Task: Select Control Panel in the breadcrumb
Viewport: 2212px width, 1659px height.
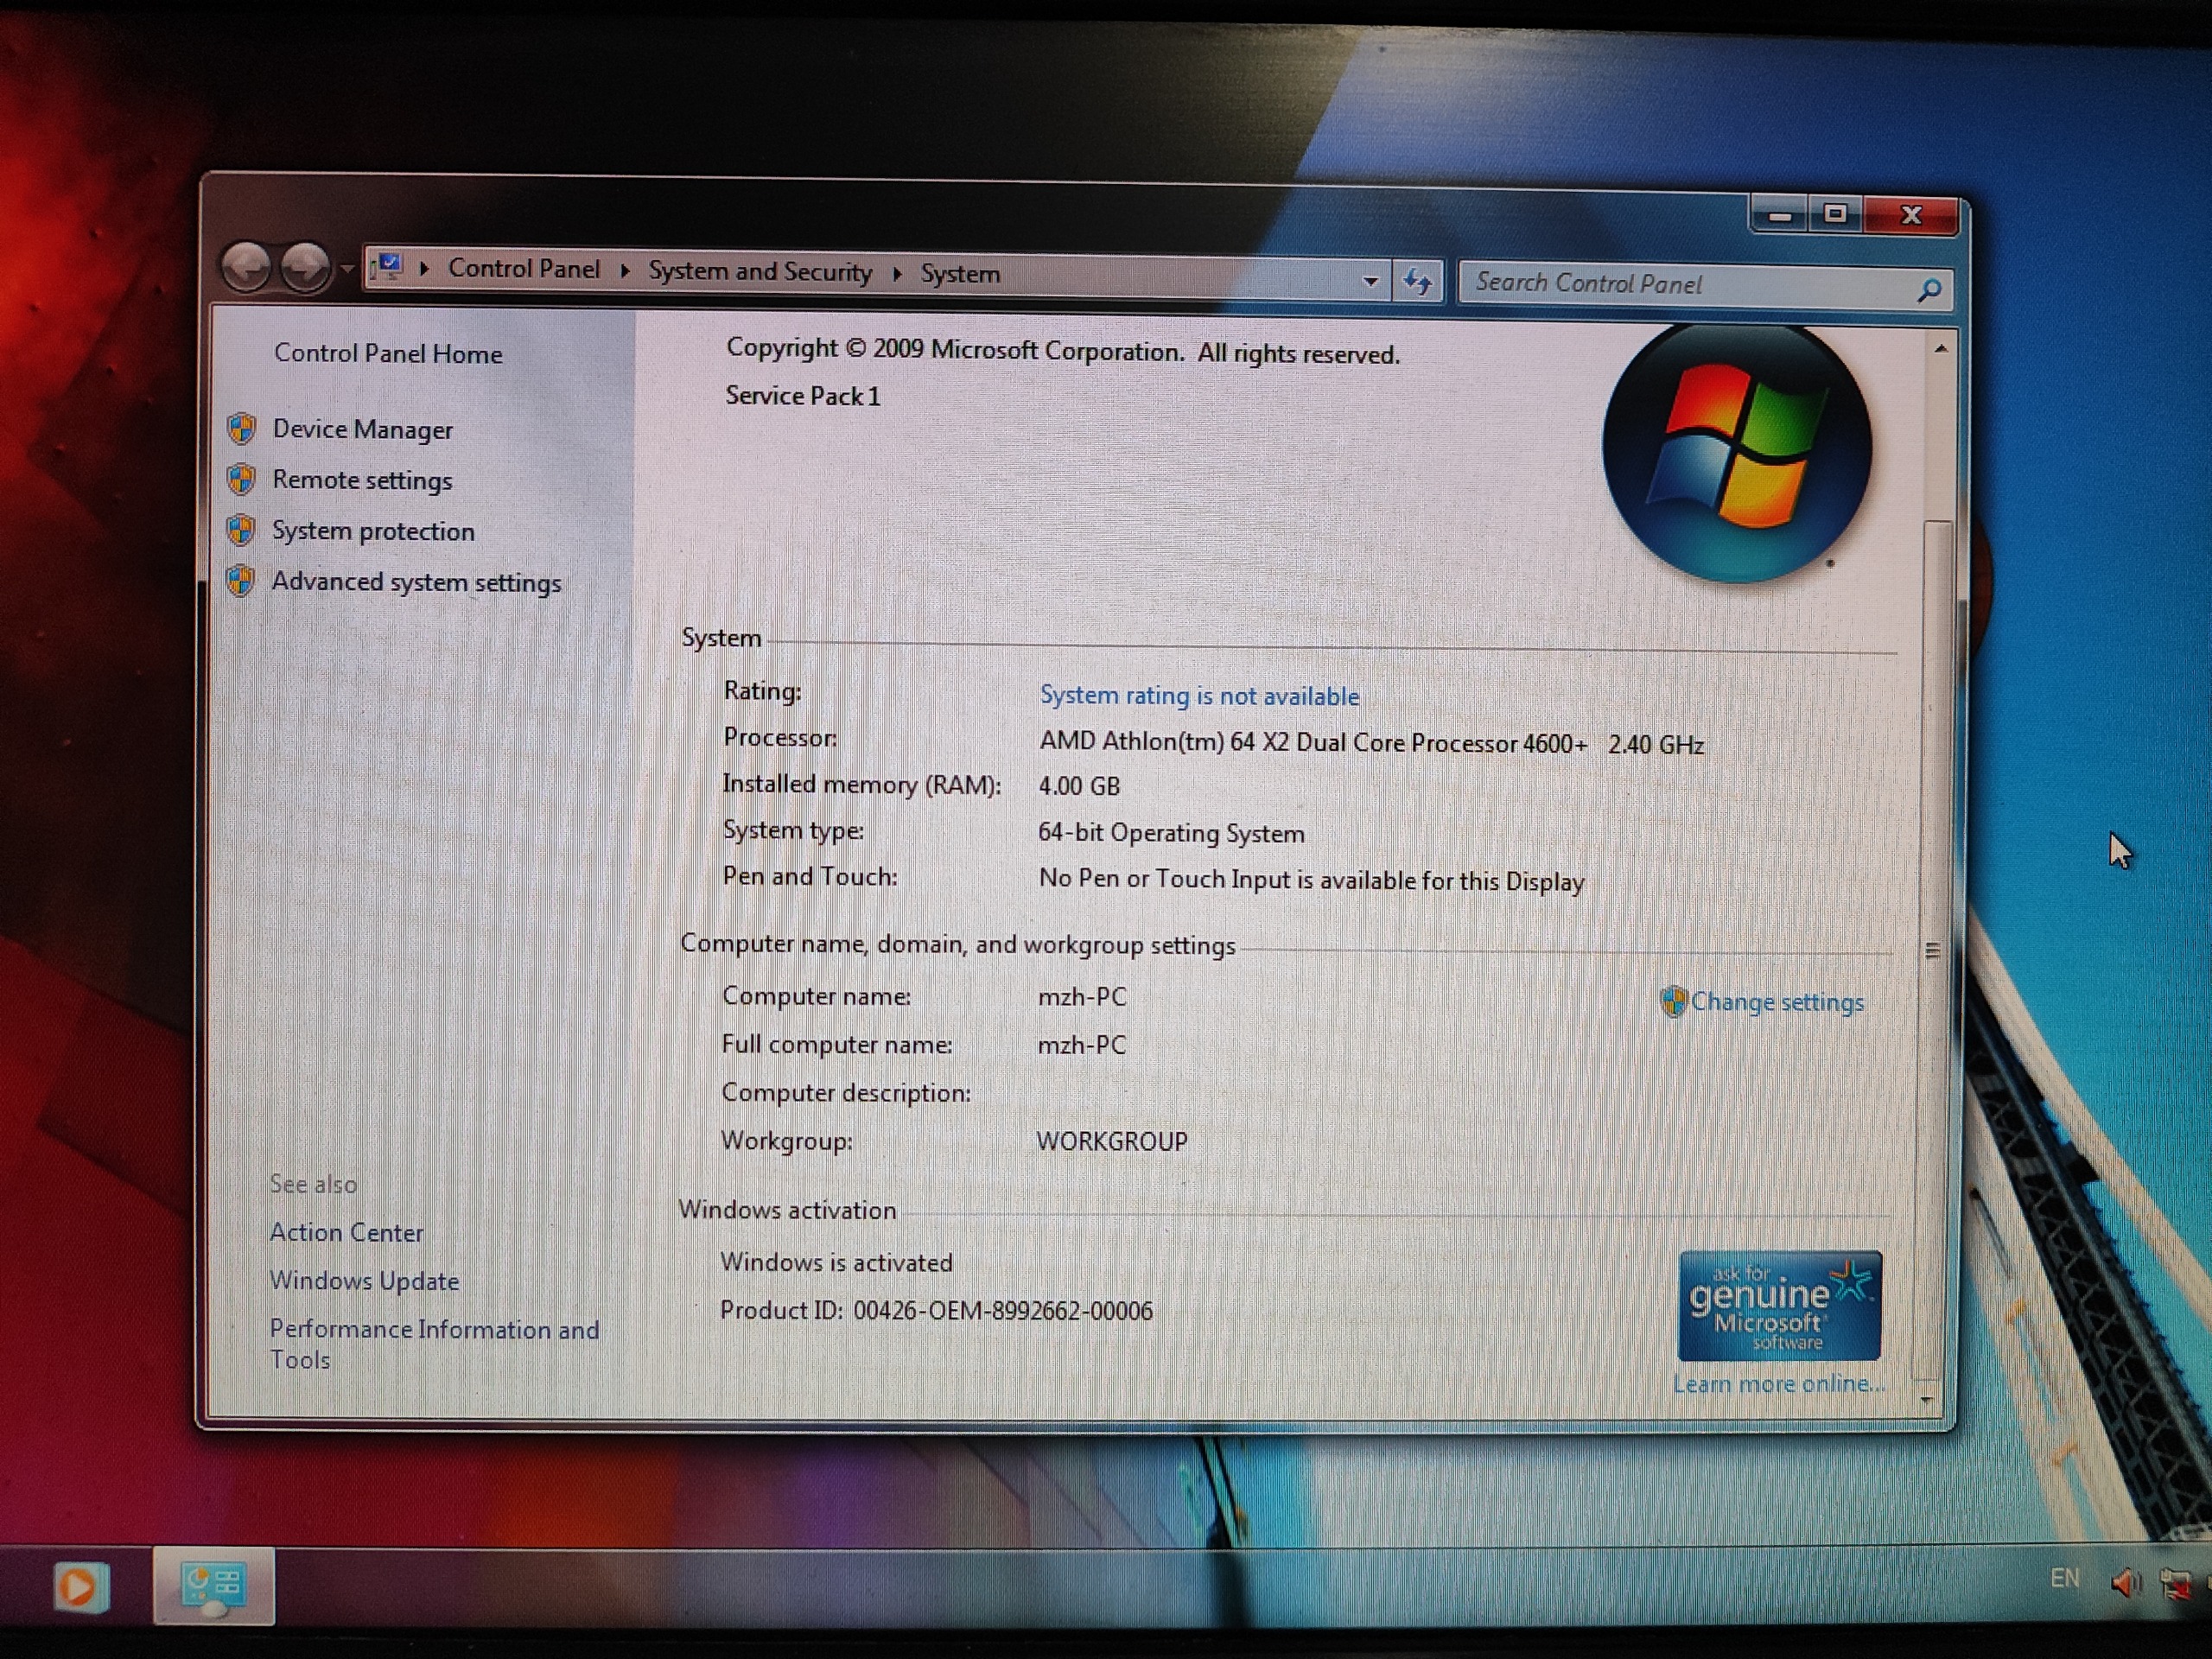Action: click(524, 268)
